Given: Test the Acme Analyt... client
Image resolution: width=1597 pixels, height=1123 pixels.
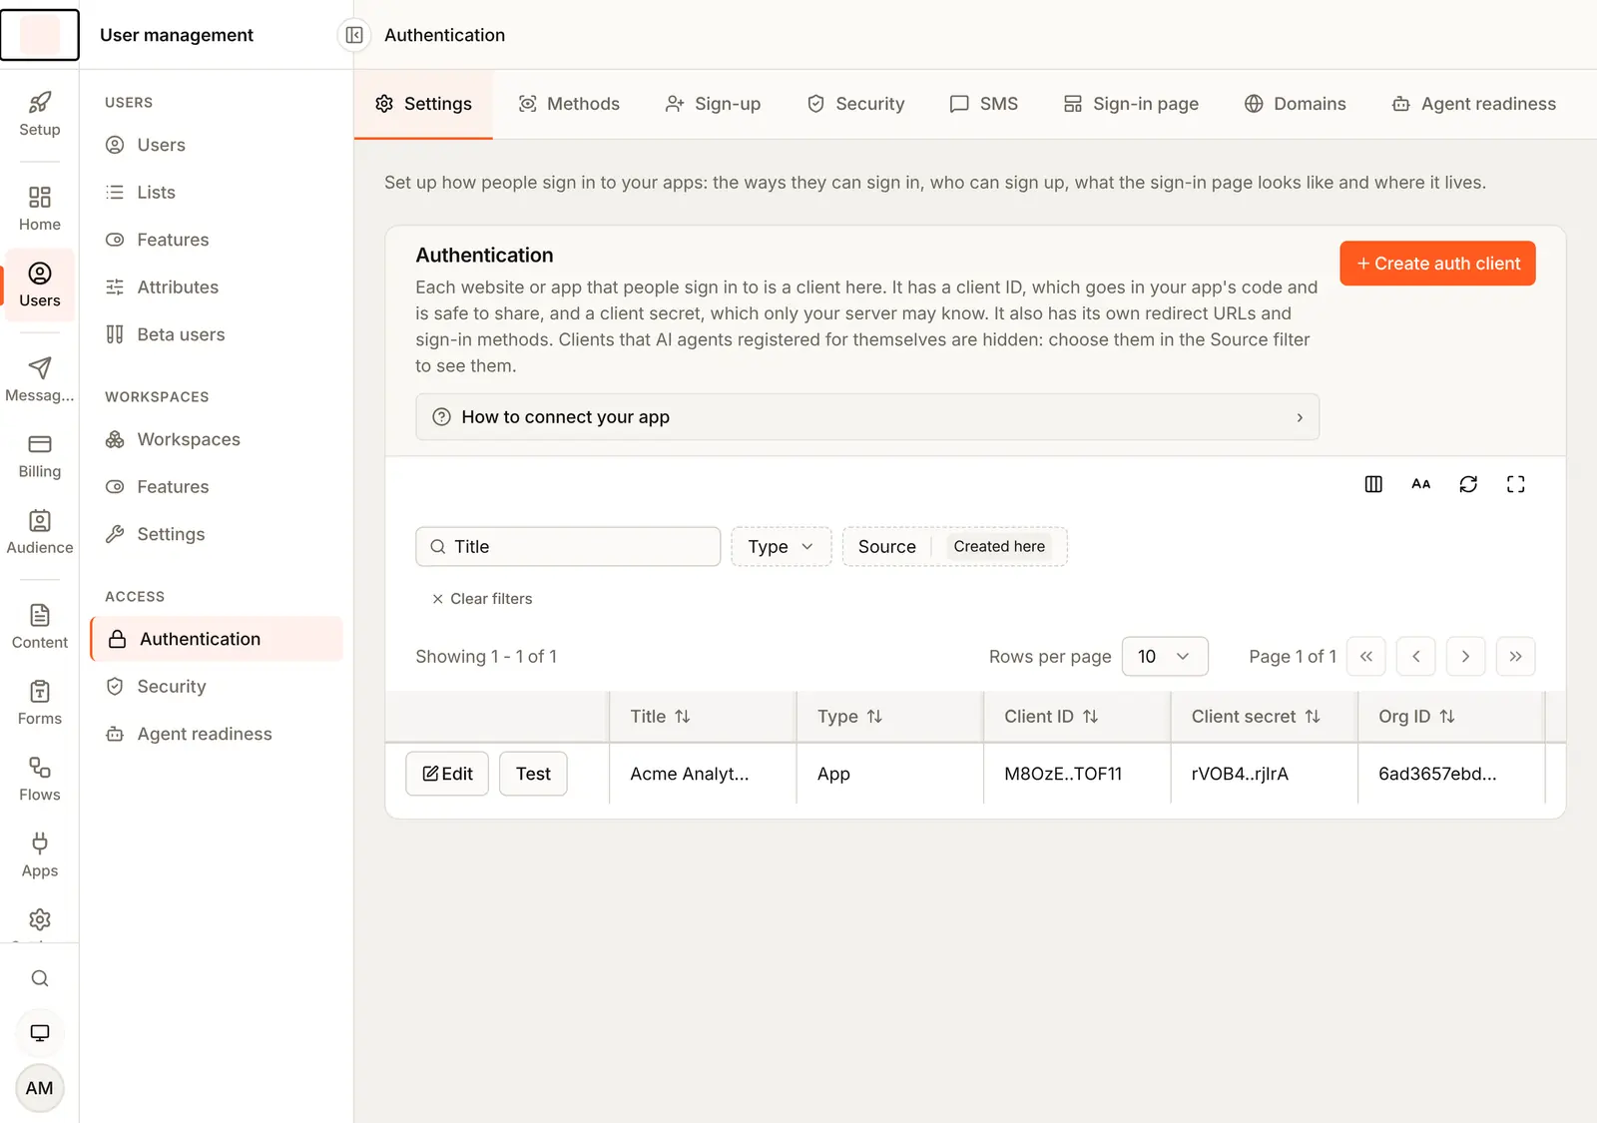Looking at the screenshot, I should point(533,774).
